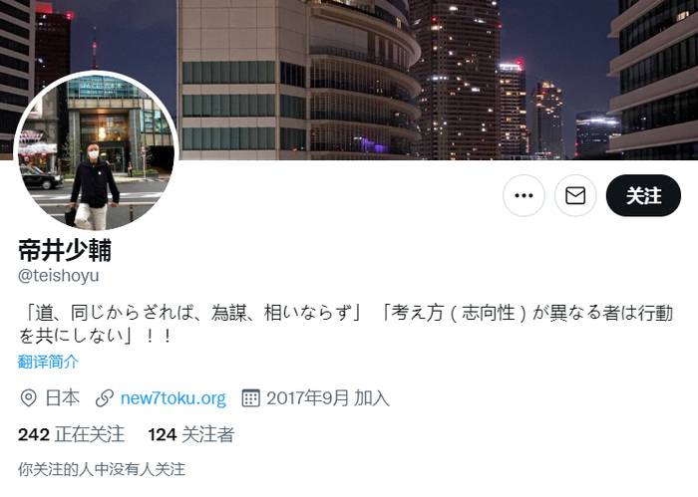Click the display name 帝井少輔
Image resolution: width=698 pixels, height=497 pixels.
65,250
